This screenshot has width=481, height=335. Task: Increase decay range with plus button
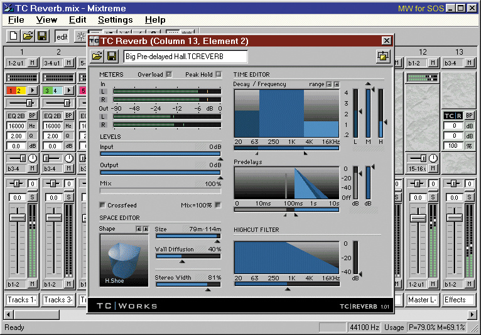click(x=337, y=84)
